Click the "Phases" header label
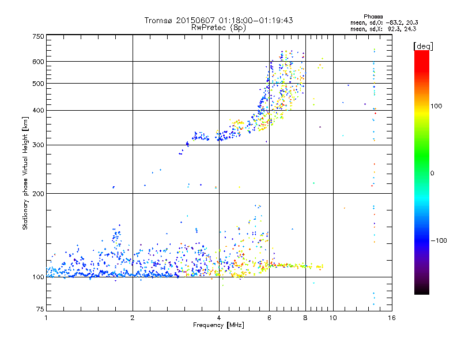The image size is (461, 346). pos(373,17)
